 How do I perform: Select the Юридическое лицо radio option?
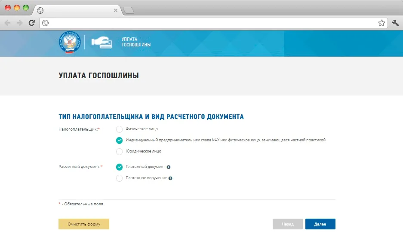point(119,152)
